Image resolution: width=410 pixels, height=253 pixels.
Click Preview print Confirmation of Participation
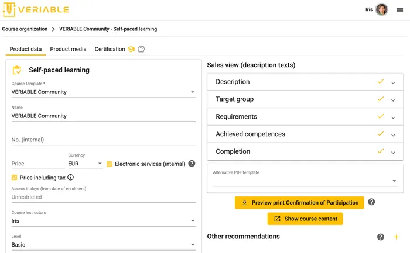(x=299, y=203)
